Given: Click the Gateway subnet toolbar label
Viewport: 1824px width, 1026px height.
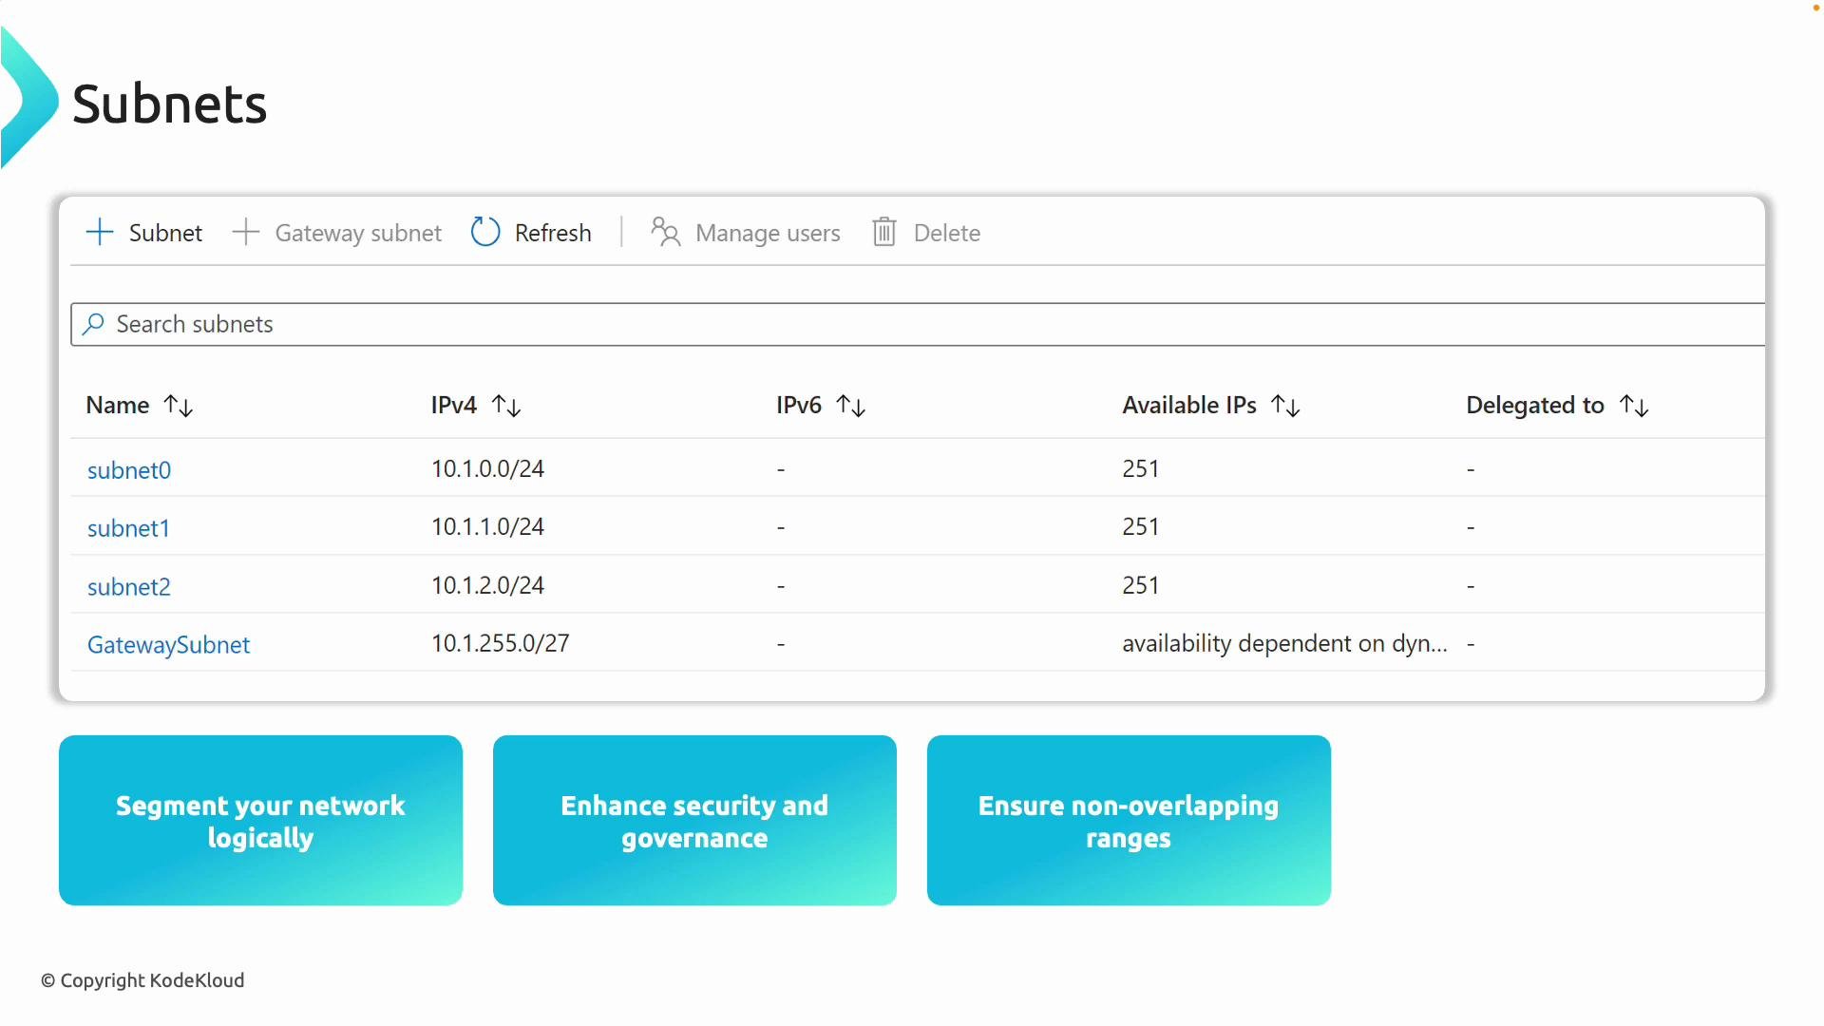Looking at the screenshot, I should point(358,233).
